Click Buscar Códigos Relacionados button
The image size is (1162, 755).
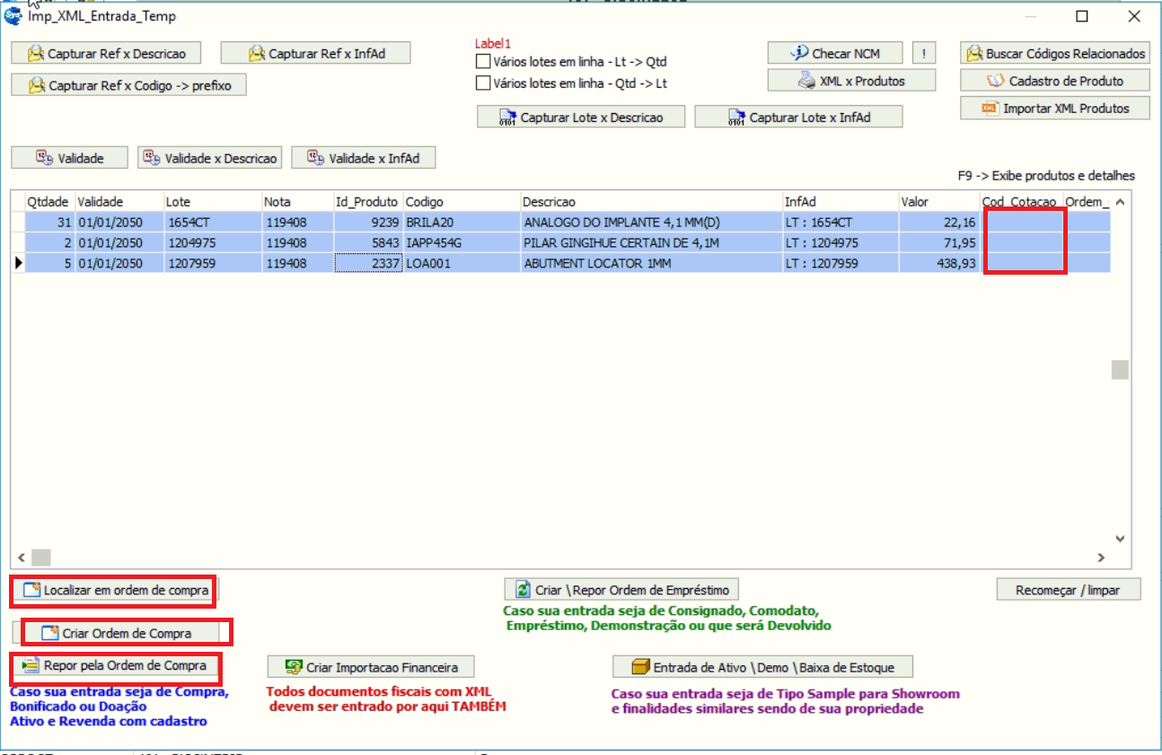tap(1054, 54)
